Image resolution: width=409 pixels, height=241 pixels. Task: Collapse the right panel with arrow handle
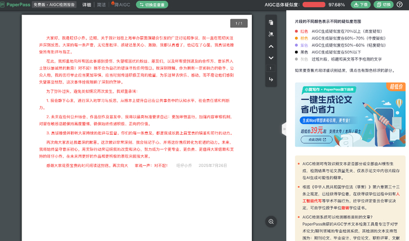[284, 129]
